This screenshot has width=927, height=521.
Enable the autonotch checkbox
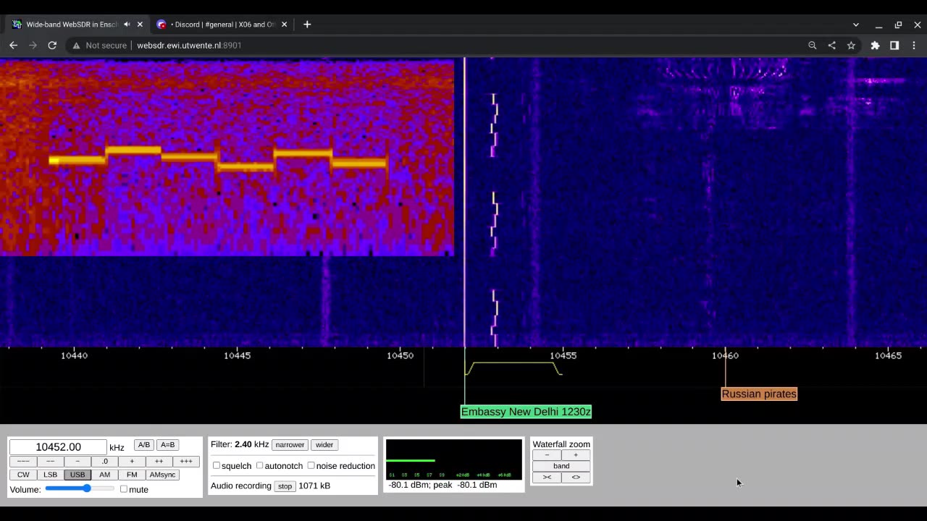[x=260, y=465]
